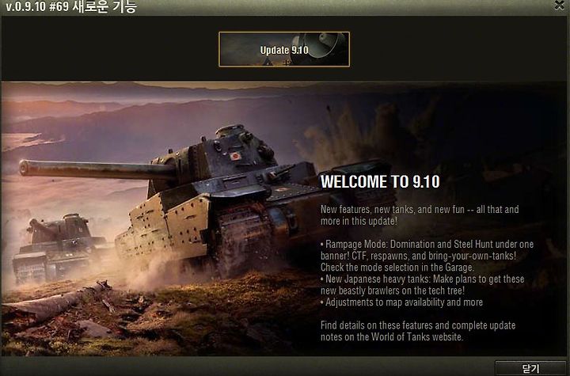This screenshot has height=376, width=570.
Task: Click the World of Tanks website sentence
Action: [x=418, y=331]
